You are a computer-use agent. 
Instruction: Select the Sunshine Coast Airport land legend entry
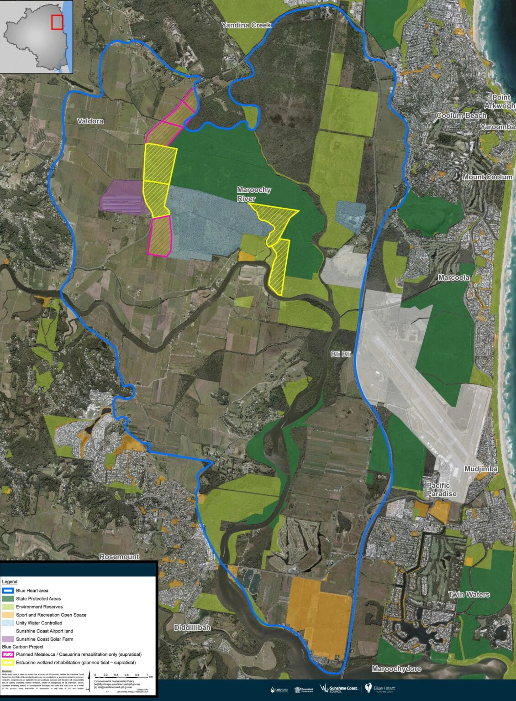[x=8, y=631]
